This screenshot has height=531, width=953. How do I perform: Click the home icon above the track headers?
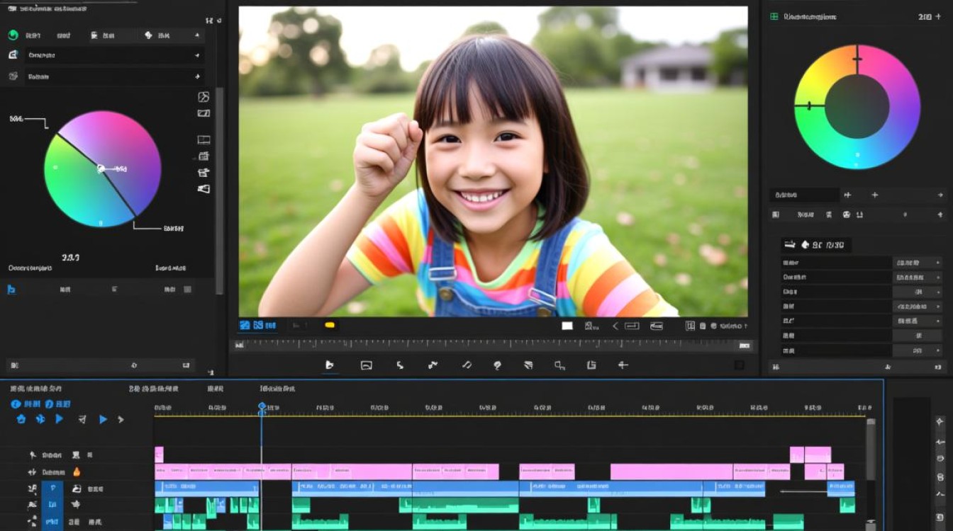21,419
